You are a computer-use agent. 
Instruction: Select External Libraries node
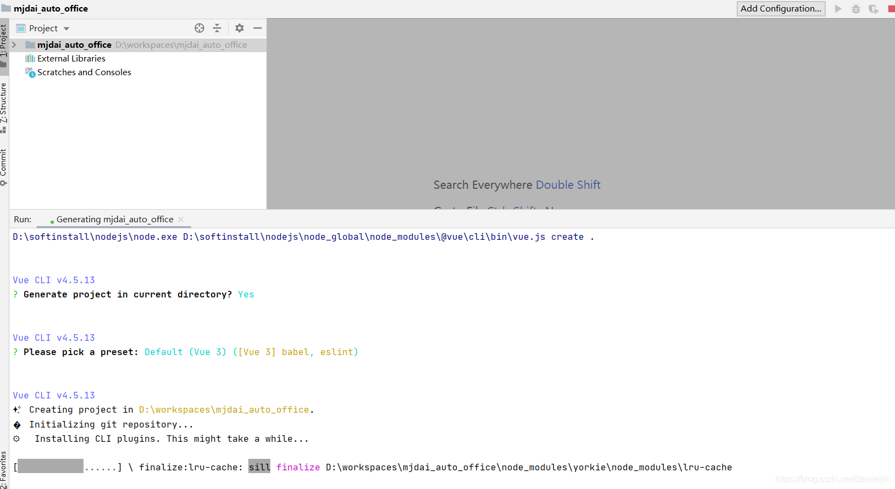pyautogui.click(x=71, y=58)
